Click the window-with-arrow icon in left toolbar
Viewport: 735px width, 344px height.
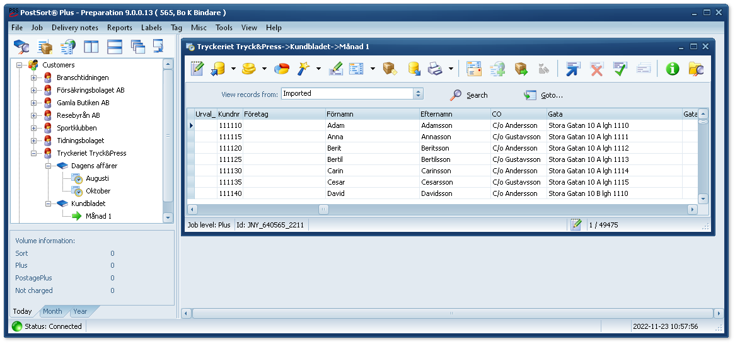point(158,46)
